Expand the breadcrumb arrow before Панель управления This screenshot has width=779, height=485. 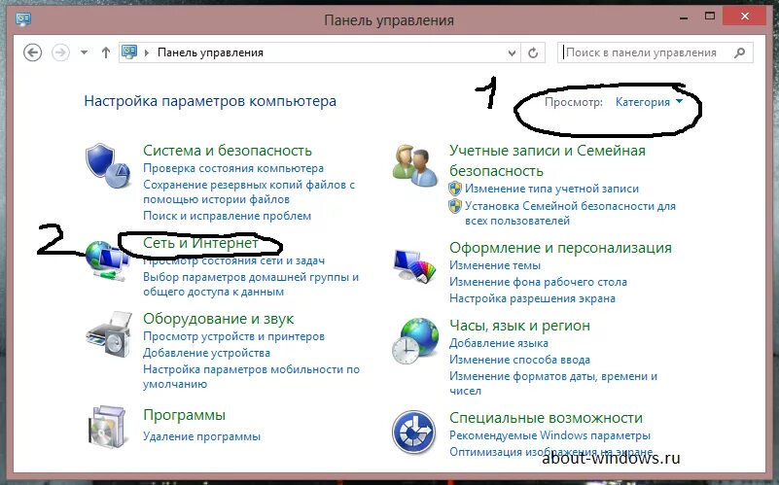click(147, 52)
